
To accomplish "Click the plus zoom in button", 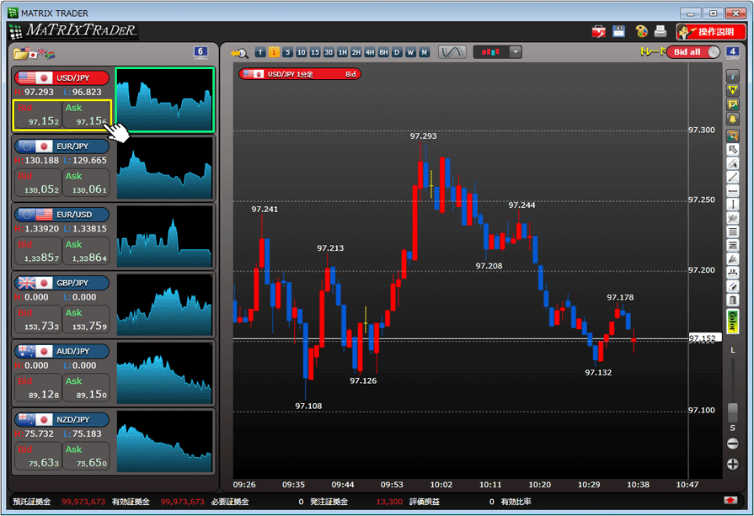I will click(x=732, y=464).
